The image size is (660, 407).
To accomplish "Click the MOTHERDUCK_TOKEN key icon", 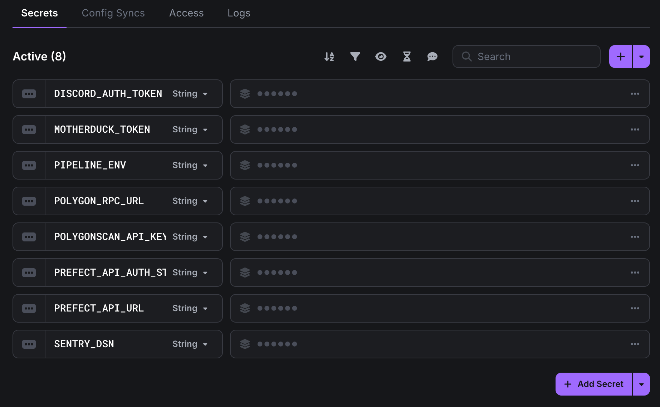I will [29, 129].
